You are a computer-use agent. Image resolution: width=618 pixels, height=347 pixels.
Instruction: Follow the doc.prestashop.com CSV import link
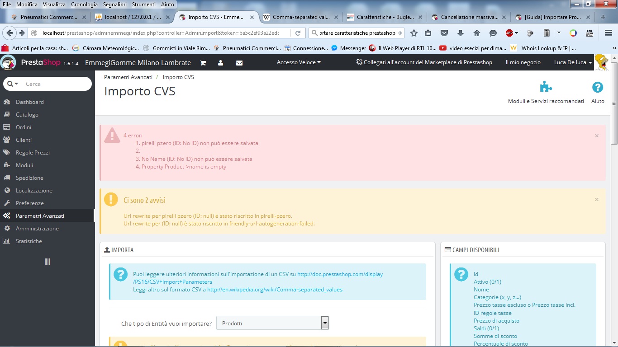coord(258,278)
